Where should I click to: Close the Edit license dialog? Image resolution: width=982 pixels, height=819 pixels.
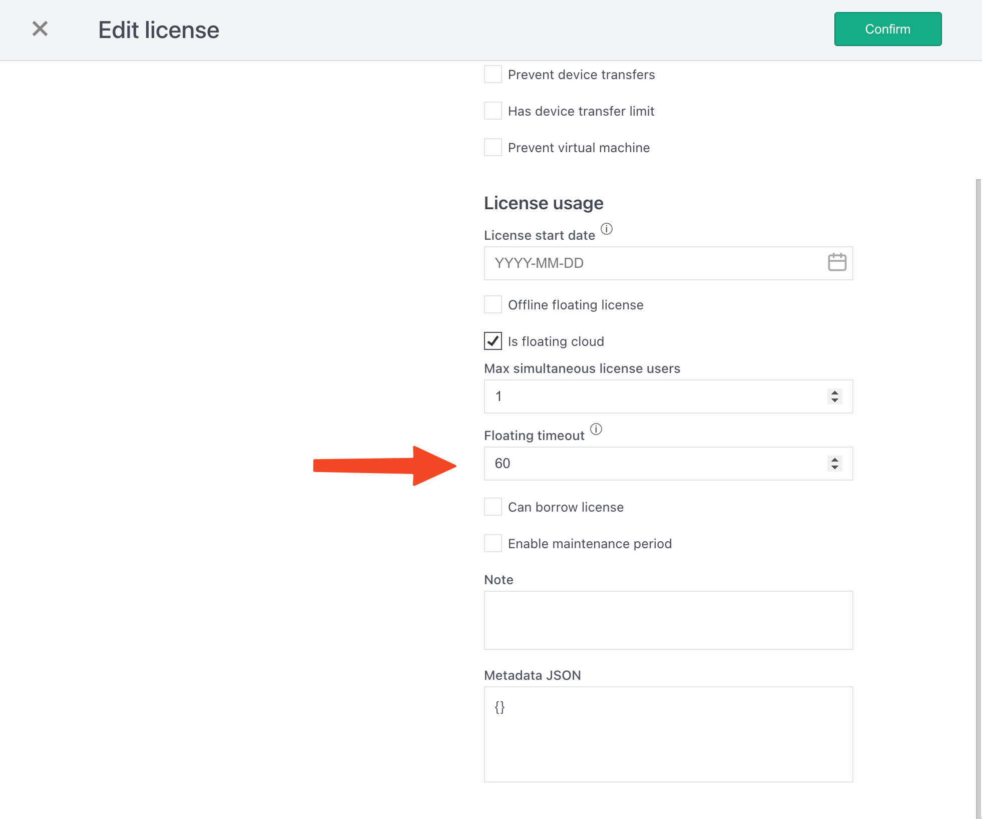tap(40, 29)
